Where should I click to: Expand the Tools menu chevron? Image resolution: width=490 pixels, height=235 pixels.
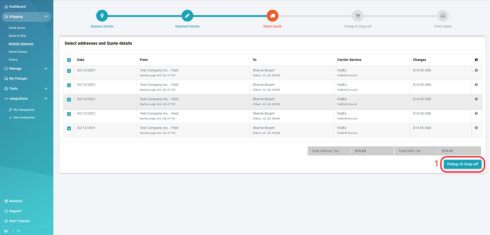click(x=46, y=89)
